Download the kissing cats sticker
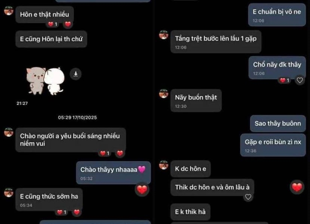Viewport: 310px width, 224px height. coord(76,74)
